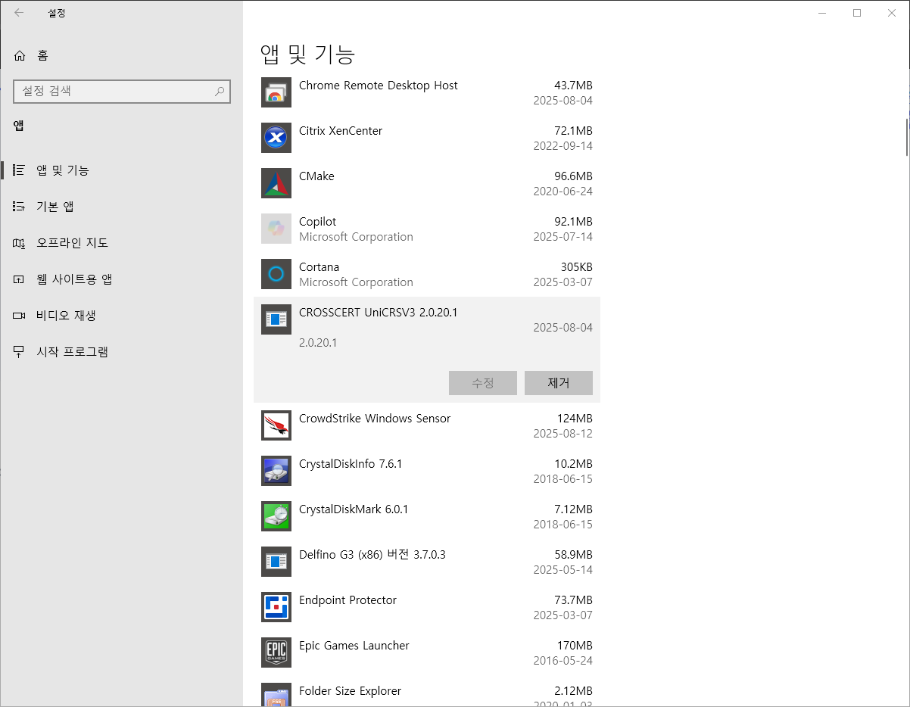
Task: Click the 2022-09-14 install date
Action: click(563, 146)
